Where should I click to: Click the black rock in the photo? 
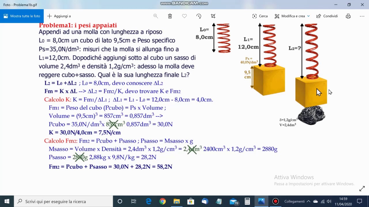(311, 115)
